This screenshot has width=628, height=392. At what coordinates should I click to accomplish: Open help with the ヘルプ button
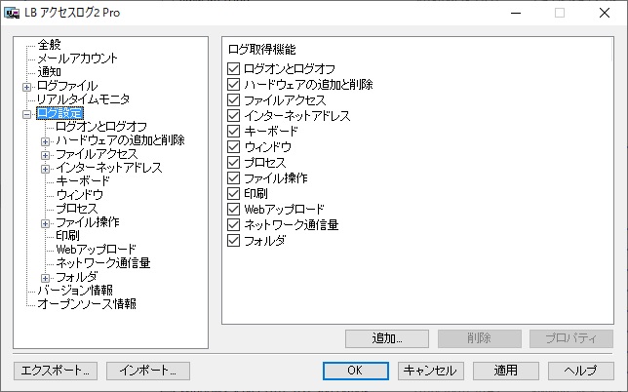coord(580,371)
